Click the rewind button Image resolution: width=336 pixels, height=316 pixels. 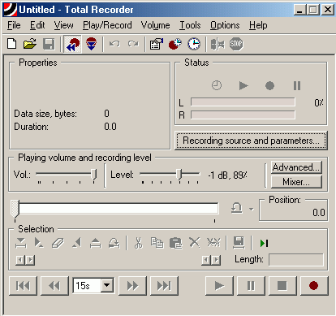coord(54,286)
